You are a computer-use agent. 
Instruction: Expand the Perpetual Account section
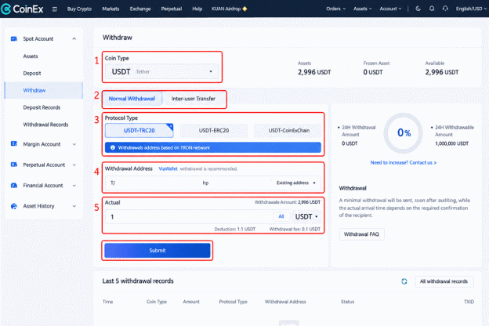tap(74, 165)
